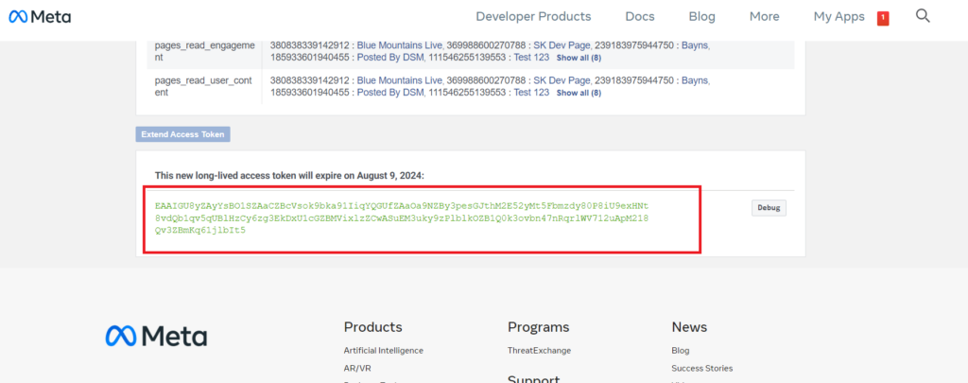Open AR/VR footer link

tap(357, 368)
